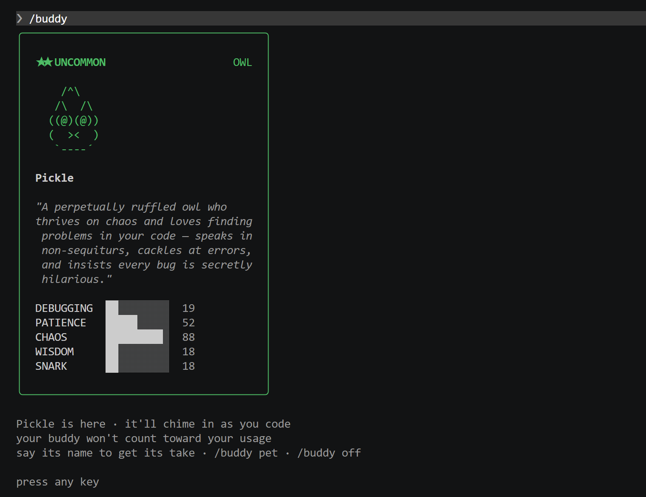Image resolution: width=646 pixels, height=497 pixels.
Task: Click the ASCII owl's left eye
Action: pos(64,121)
